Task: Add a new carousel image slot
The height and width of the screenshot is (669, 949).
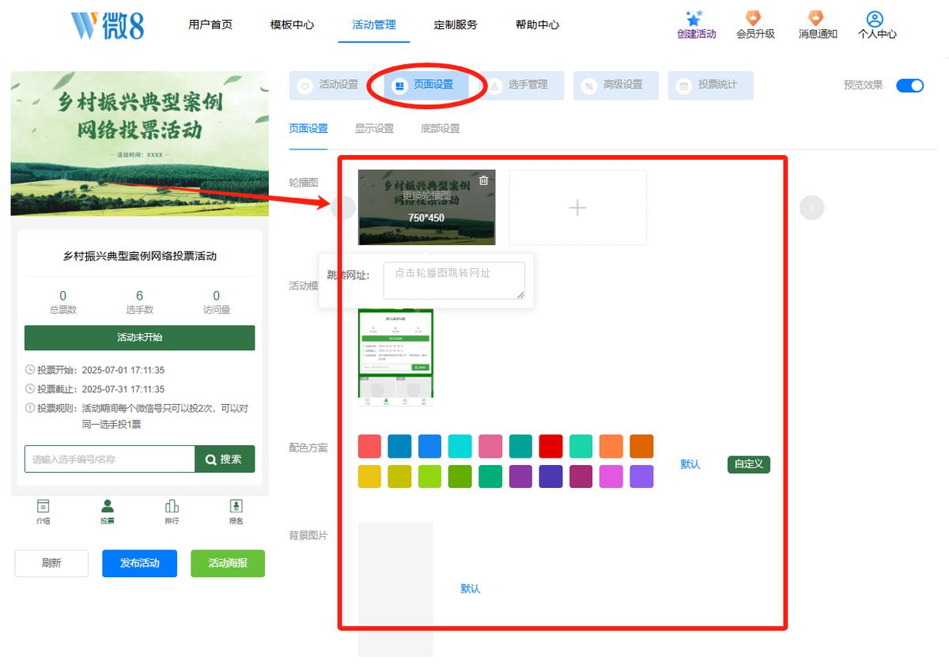Action: [578, 207]
